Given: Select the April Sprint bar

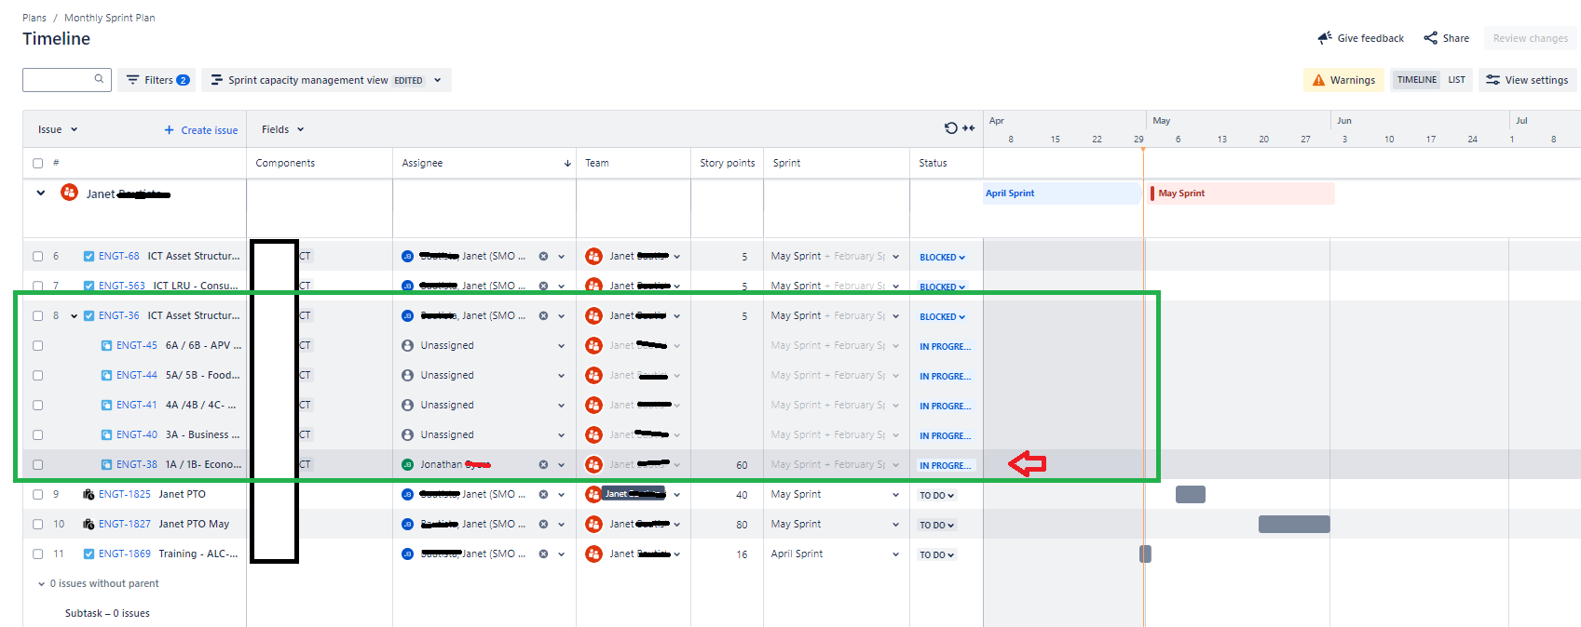Looking at the screenshot, I should coord(1063,193).
